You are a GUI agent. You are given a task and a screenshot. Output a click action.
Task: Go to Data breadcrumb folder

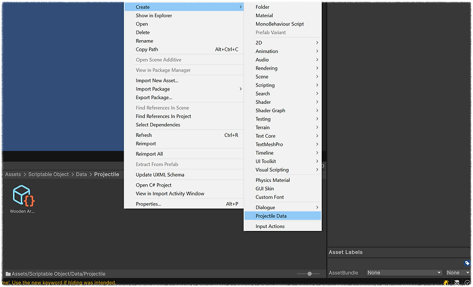click(82, 174)
